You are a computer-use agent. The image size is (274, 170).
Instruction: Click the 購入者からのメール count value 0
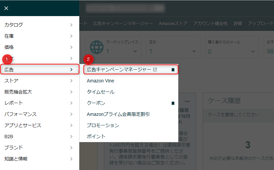click(210, 52)
